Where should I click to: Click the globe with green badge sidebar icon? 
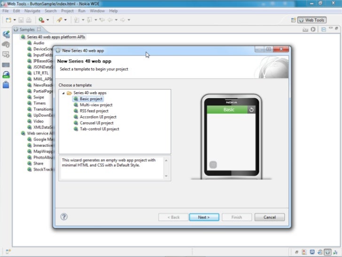click(x=6, y=74)
